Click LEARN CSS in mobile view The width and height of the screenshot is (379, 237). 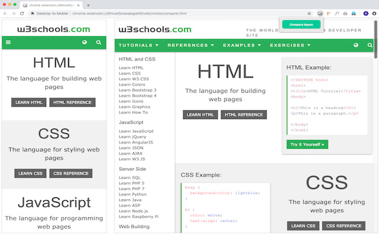[30, 174]
